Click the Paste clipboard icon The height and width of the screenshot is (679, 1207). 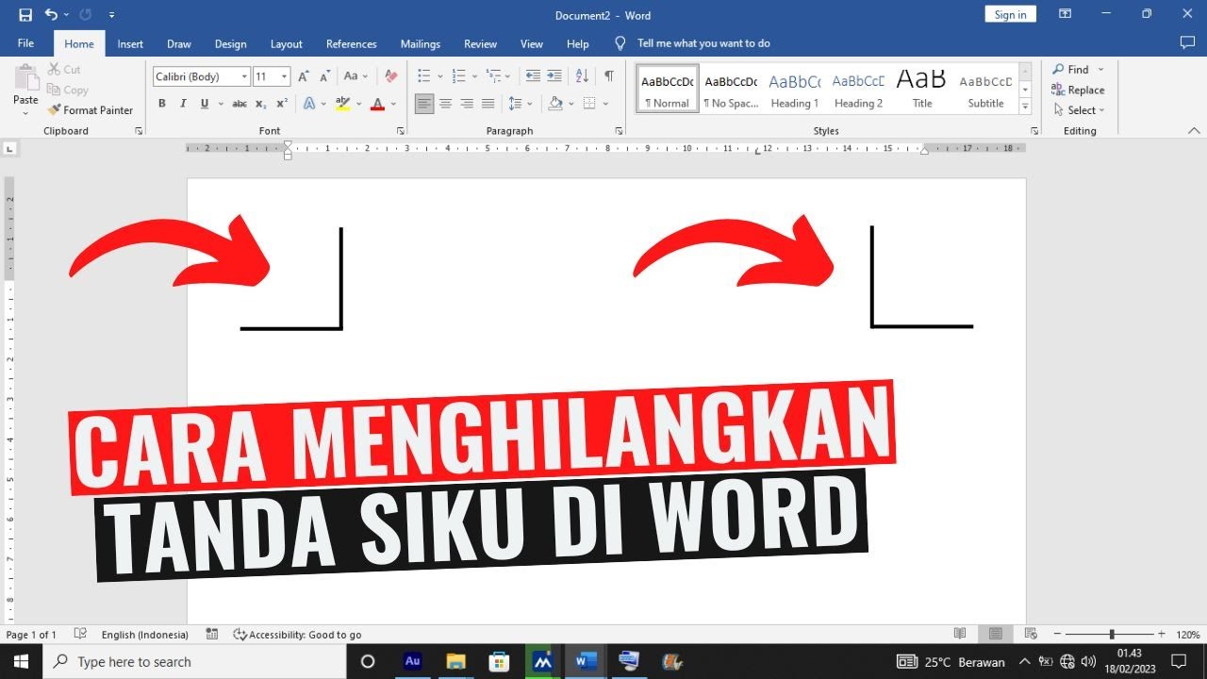[x=25, y=78]
